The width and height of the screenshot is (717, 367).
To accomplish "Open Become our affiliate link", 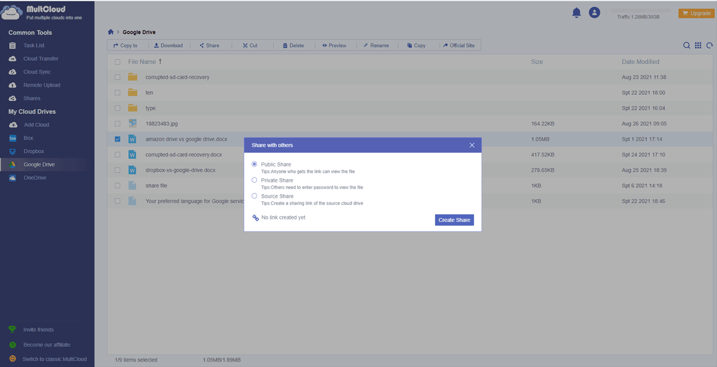I will 47,344.
